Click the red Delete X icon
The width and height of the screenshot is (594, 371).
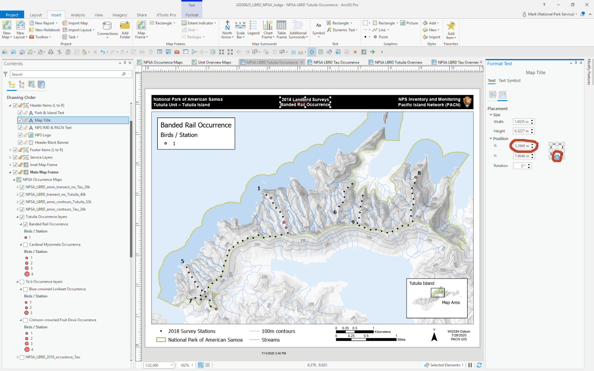pos(355,52)
